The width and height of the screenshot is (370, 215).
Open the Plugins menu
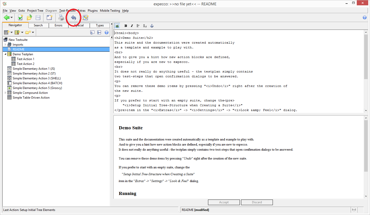[93, 11]
